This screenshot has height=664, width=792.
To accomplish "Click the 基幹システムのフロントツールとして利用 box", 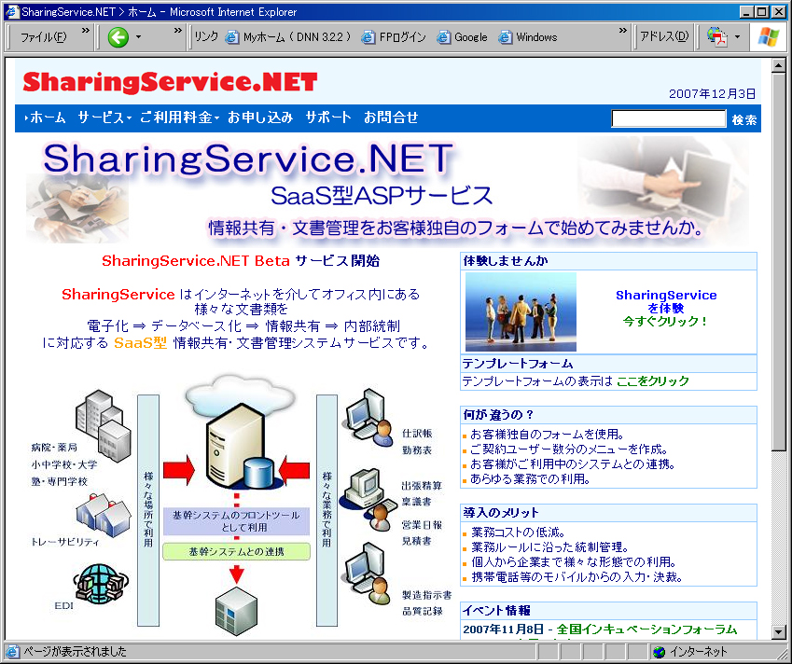I will click(236, 521).
